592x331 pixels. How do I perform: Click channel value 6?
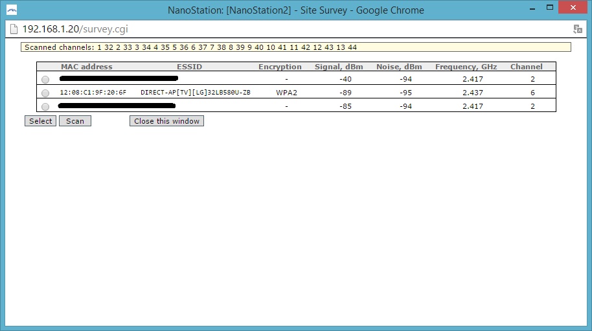click(x=532, y=93)
